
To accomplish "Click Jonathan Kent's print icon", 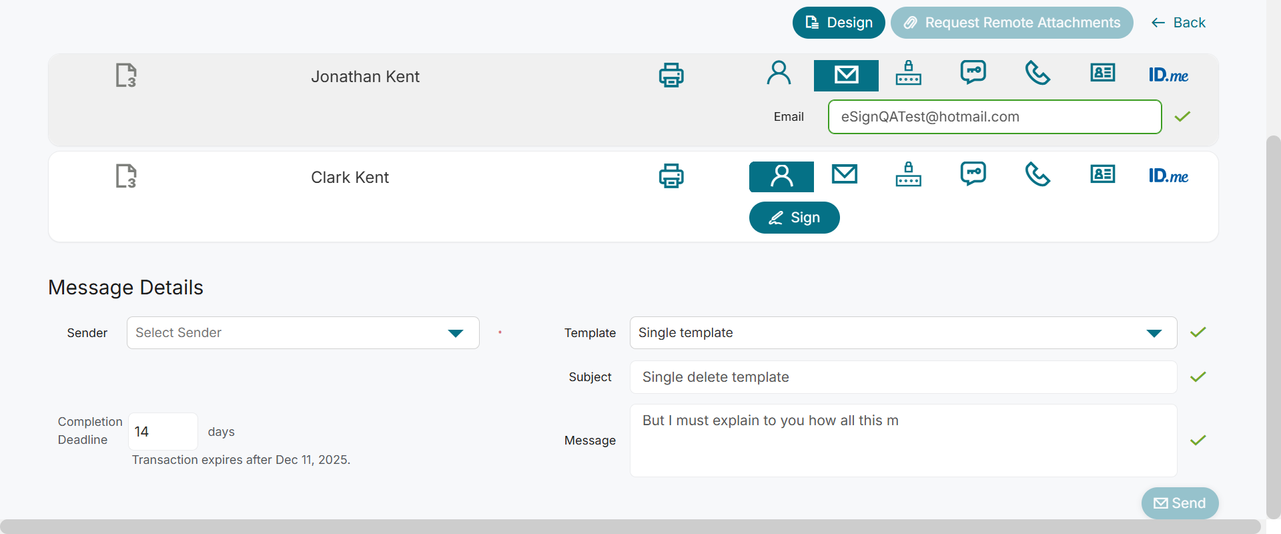I will click(x=671, y=75).
